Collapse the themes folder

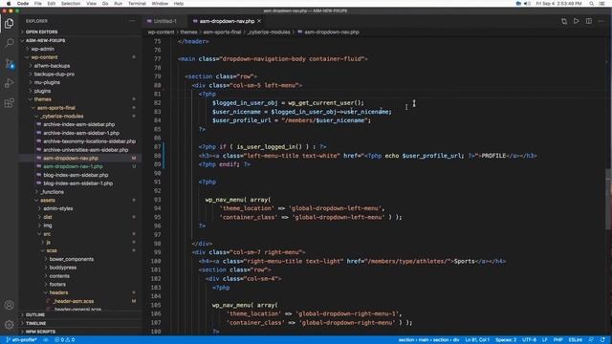point(42,99)
